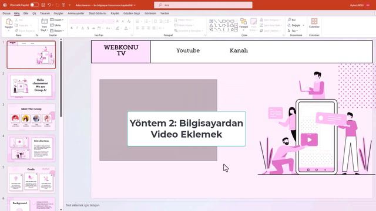Click the bullets list icon
This screenshot has width=376, height=211.
(x=137, y=21)
